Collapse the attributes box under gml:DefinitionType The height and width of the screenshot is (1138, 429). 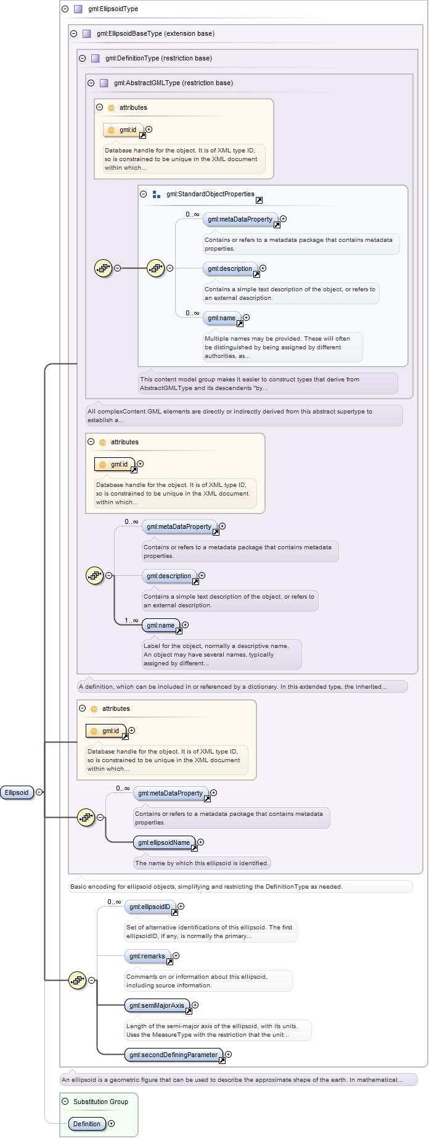91,442
